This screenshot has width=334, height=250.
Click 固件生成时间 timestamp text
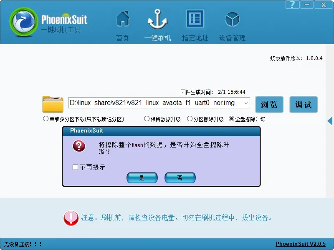pyautogui.click(x=213, y=92)
